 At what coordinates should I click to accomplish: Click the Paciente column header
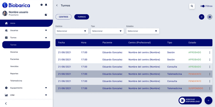107,42
